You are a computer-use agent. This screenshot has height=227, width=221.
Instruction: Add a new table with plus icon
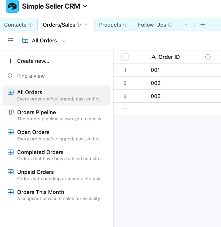tap(203, 25)
